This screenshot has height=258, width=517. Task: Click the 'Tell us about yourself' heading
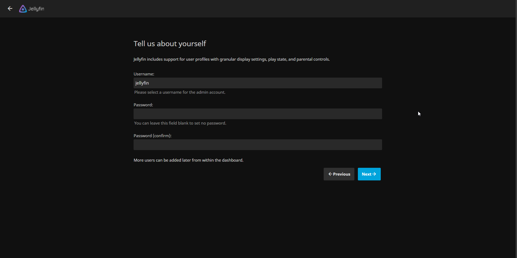(x=170, y=43)
